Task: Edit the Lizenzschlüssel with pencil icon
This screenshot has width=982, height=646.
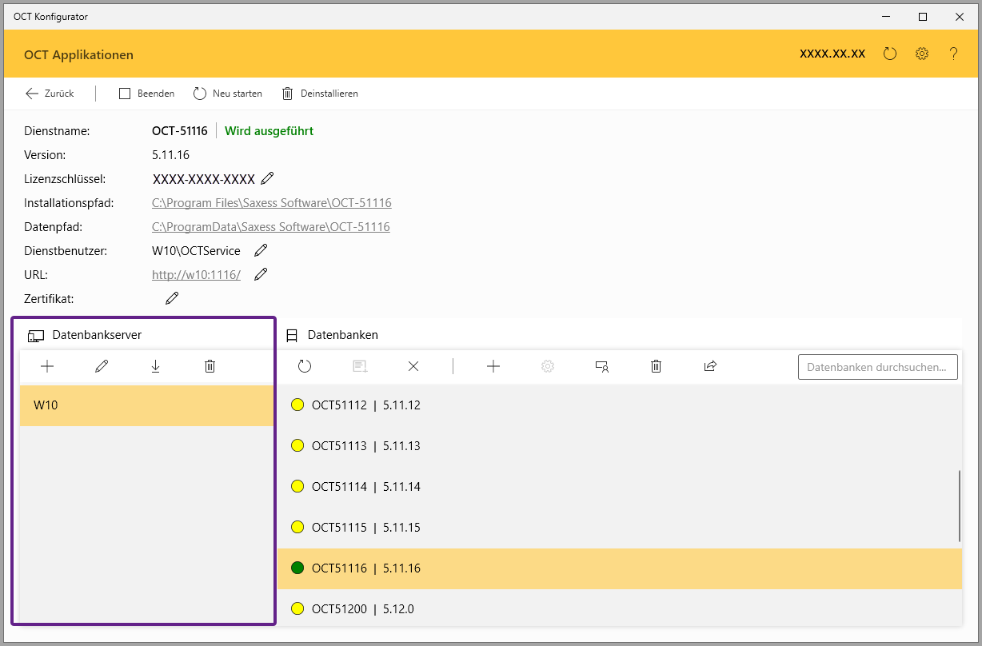Action: [x=268, y=178]
